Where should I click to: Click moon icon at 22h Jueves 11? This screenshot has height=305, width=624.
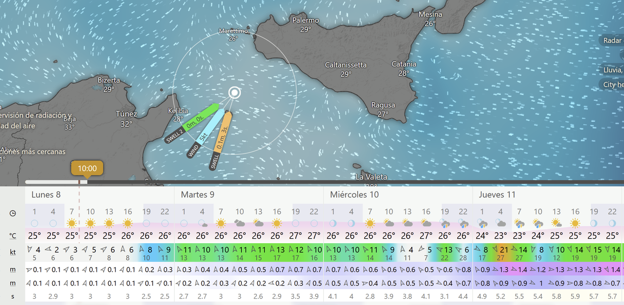(612, 223)
